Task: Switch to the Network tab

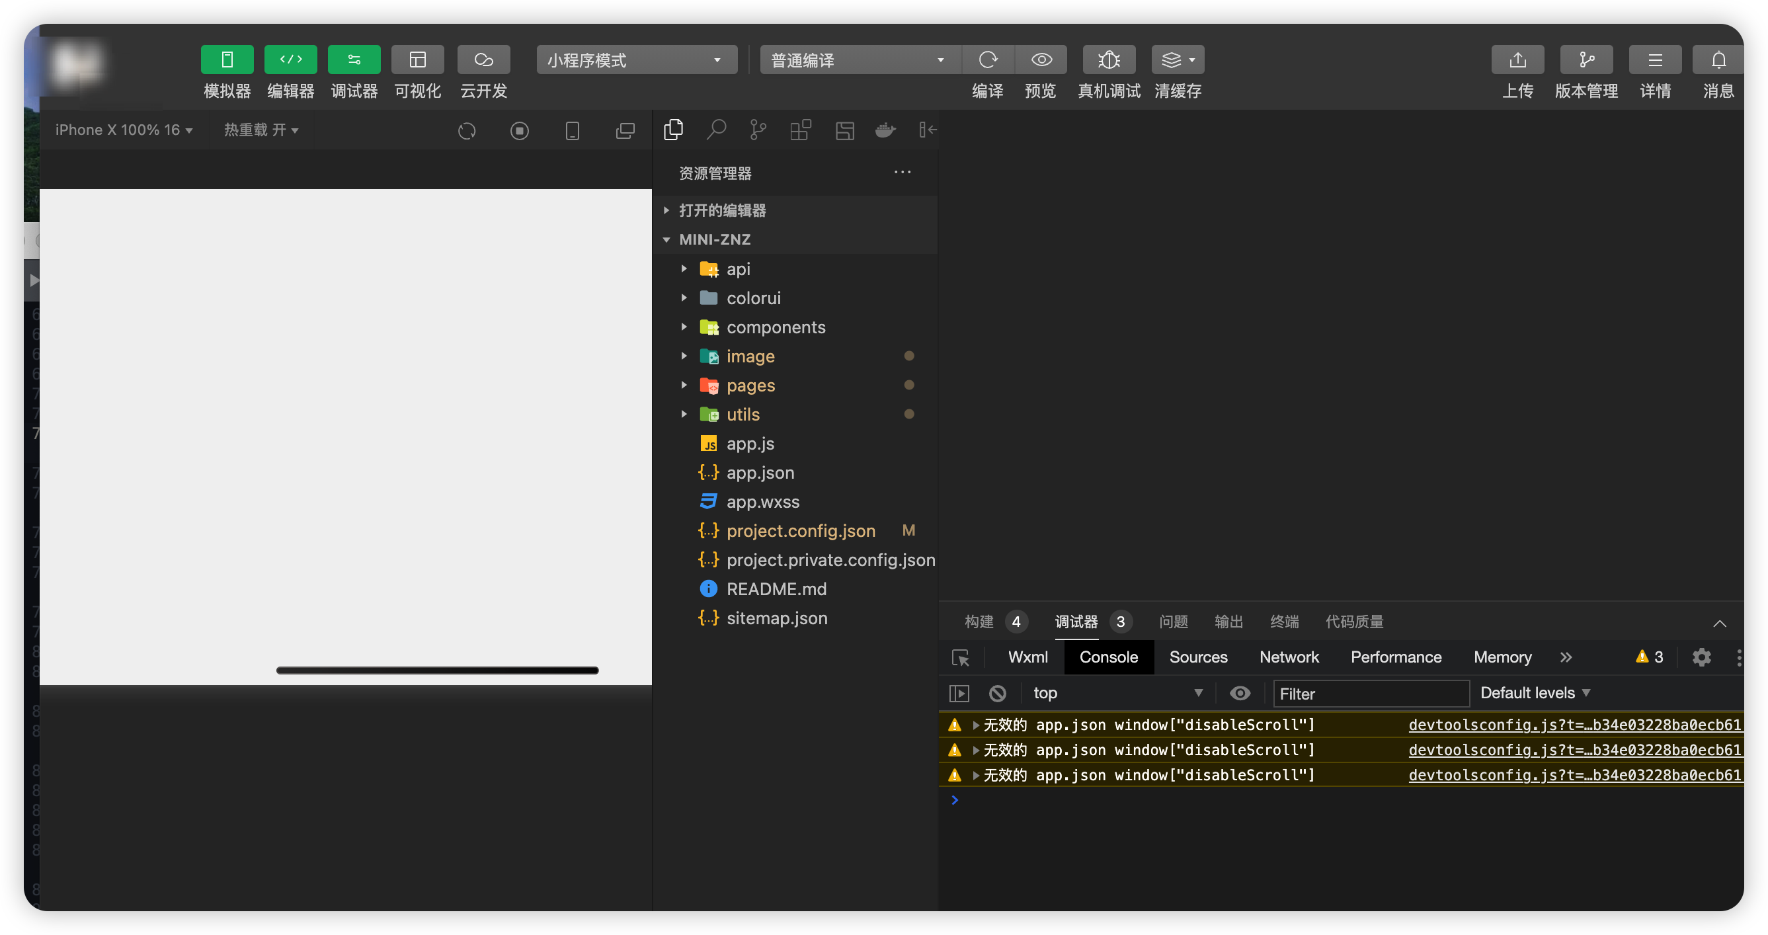Action: pyautogui.click(x=1288, y=658)
